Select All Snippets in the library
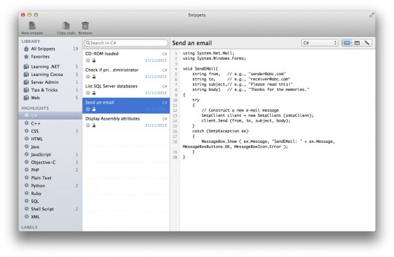The width and height of the screenshot is (394, 257). [x=51, y=49]
